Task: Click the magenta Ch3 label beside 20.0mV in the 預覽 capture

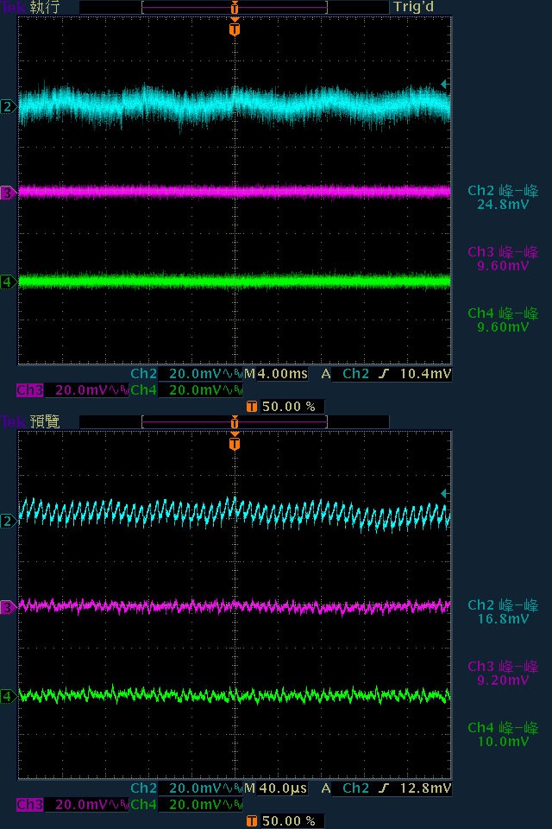Action: 29,805
